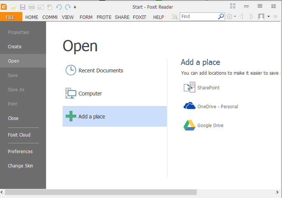
Task: Switch to the FOXIT ribbon tab
Action: tap(140, 17)
